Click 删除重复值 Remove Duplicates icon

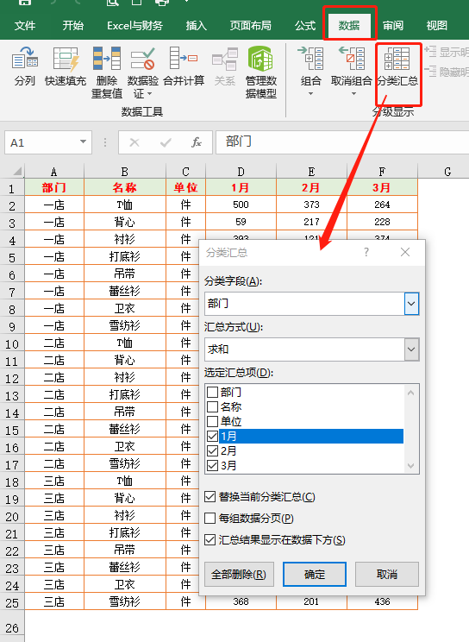click(x=106, y=58)
